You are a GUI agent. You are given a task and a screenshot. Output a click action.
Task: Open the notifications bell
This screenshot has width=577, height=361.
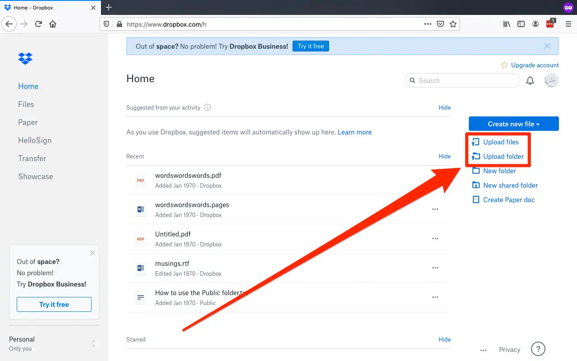[530, 81]
